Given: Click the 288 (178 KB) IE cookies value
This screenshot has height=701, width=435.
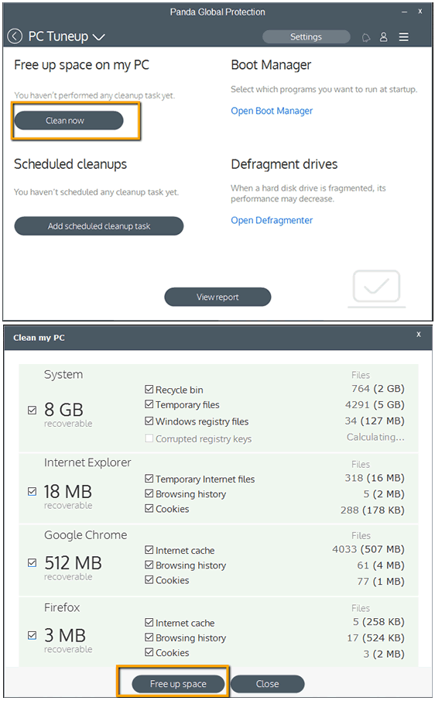Looking at the screenshot, I should coord(372,510).
